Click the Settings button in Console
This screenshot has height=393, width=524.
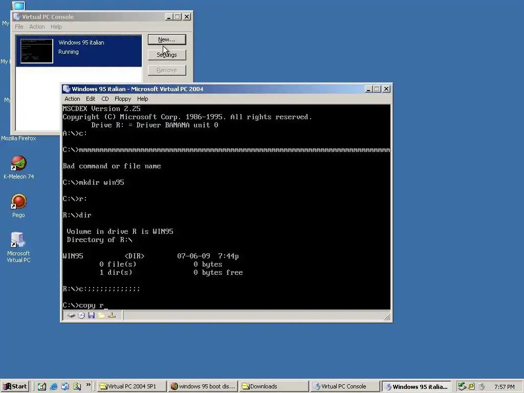(167, 55)
